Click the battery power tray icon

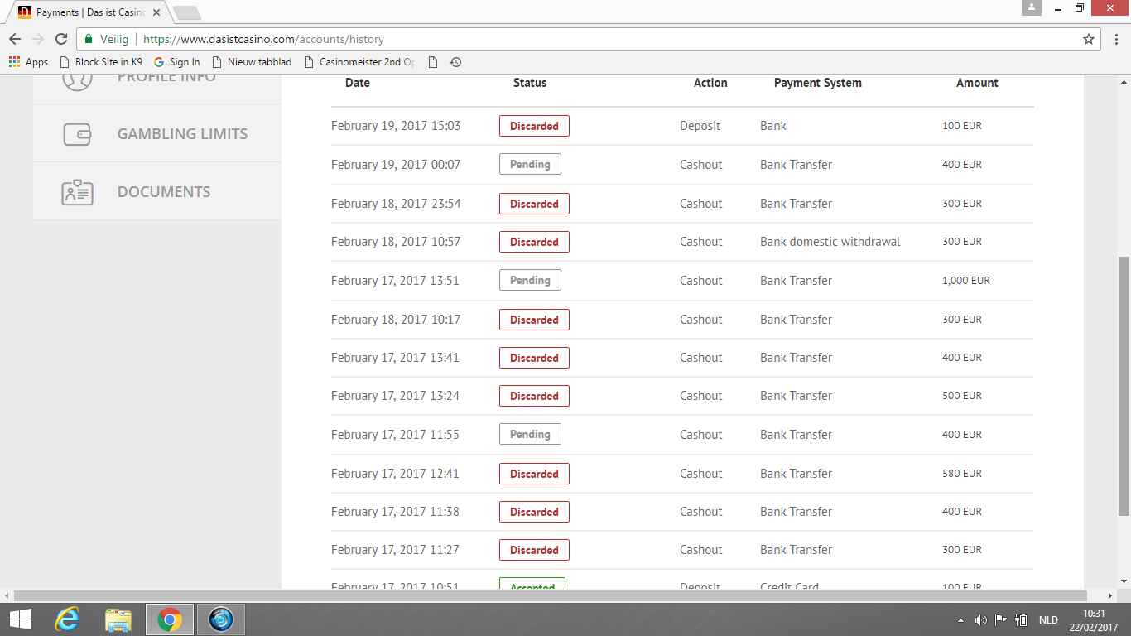pyautogui.click(x=1022, y=619)
